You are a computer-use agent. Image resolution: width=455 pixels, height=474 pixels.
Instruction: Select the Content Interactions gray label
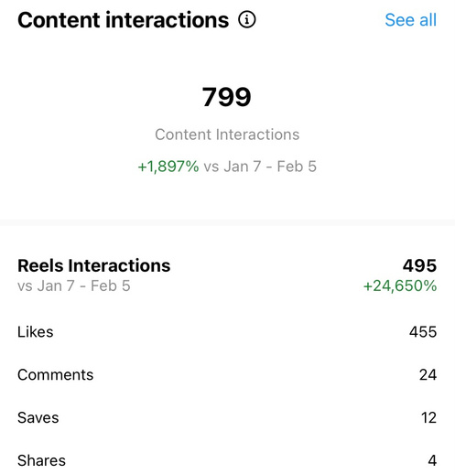(x=227, y=135)
